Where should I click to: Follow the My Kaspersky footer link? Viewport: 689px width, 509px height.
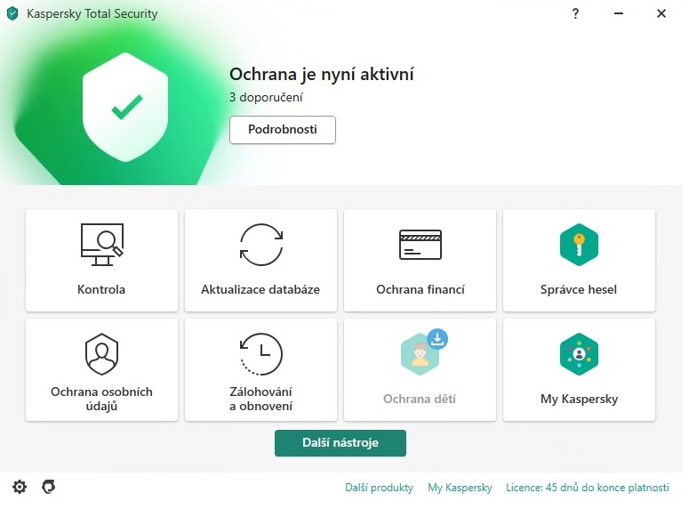460,488
